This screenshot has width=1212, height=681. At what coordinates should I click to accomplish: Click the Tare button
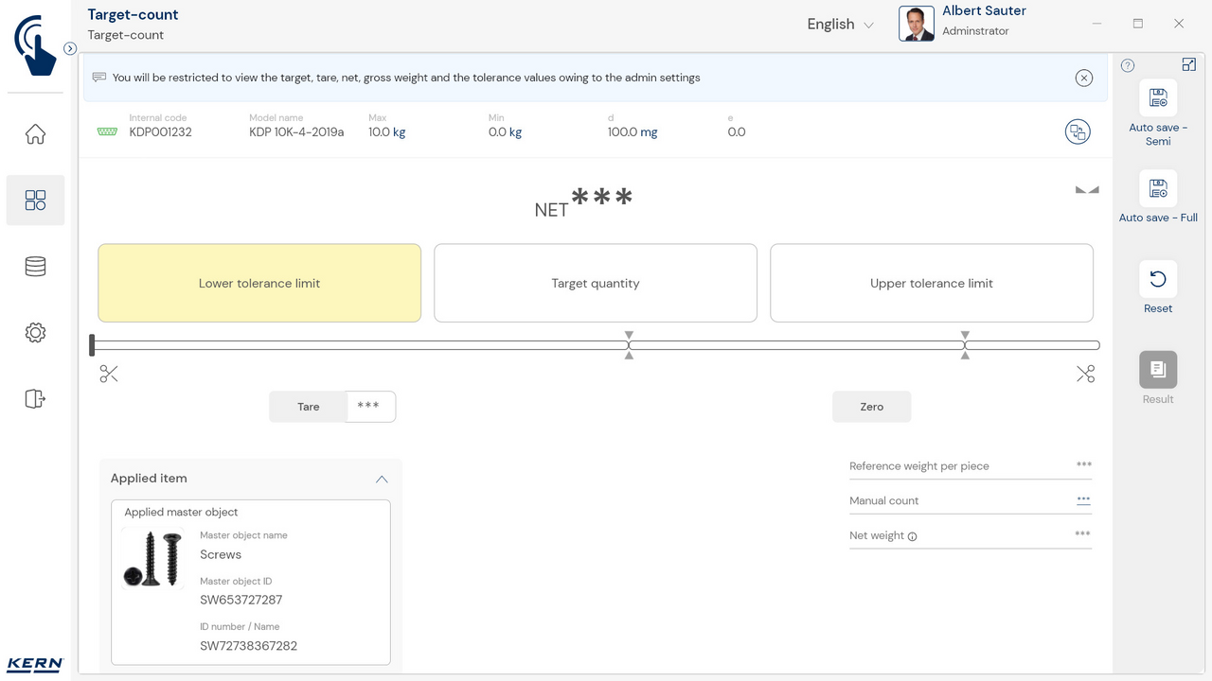[309, 407]
